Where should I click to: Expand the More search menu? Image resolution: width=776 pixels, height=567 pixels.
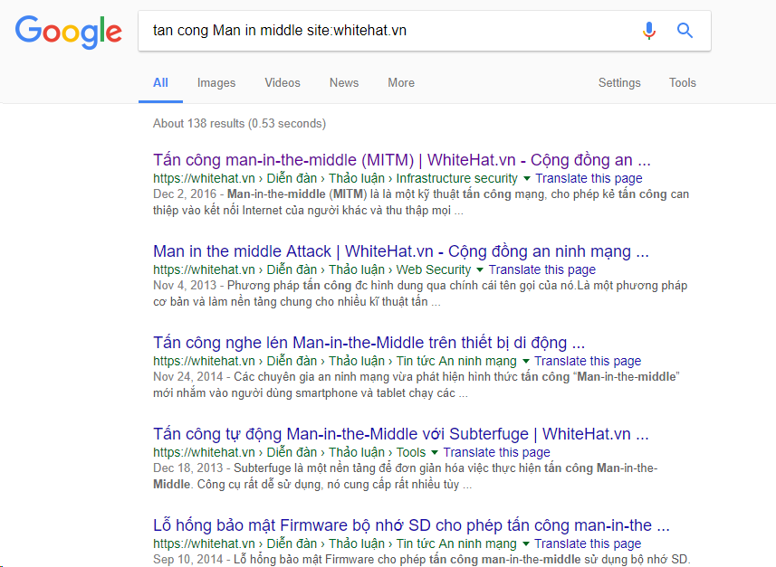[x=401, y=82]
